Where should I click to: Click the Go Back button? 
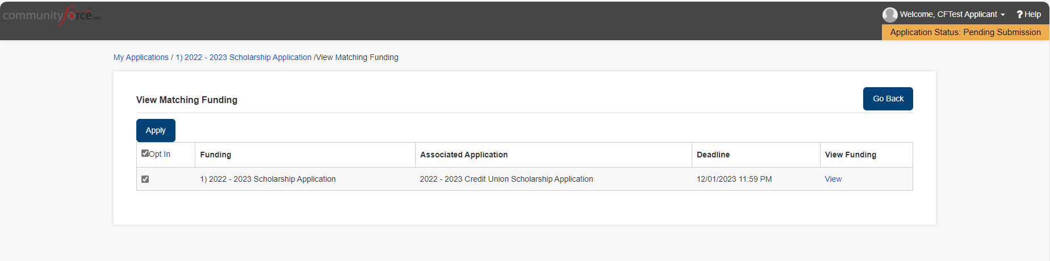coord(888,99)
